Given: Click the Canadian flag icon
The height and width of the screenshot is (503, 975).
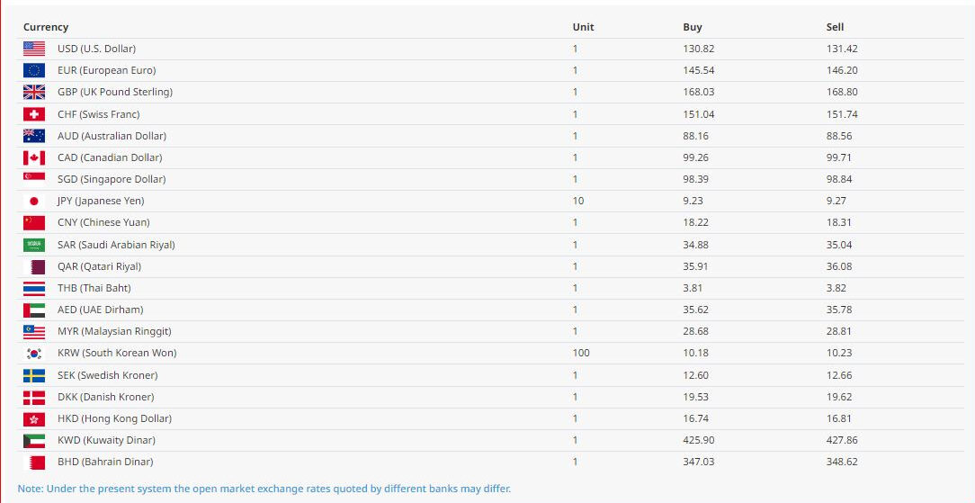Looking at the screenshot, I should point(34,157).
